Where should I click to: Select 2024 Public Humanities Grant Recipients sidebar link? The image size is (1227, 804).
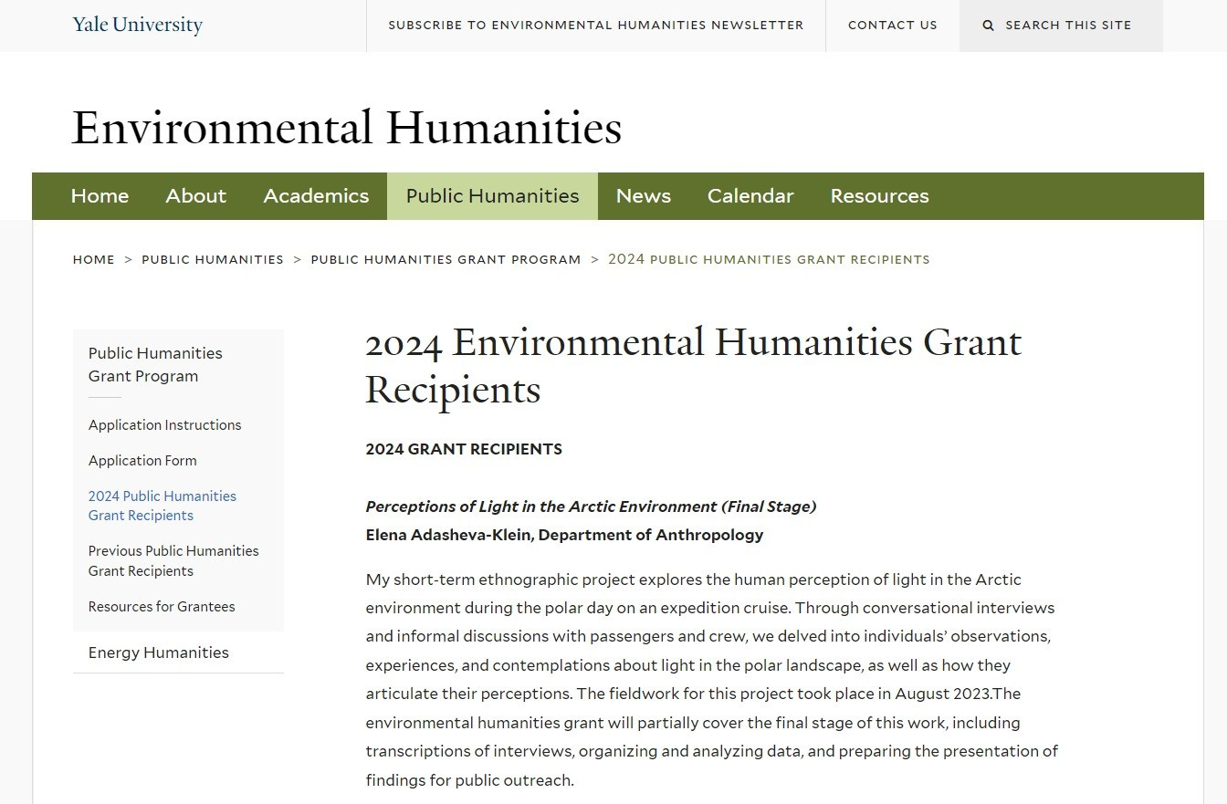point(162,506)
